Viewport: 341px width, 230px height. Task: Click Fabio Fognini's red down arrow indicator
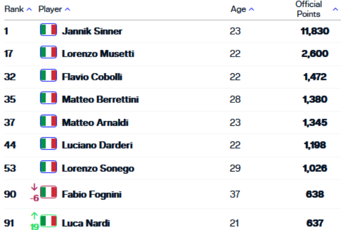[x=35, y=187]
